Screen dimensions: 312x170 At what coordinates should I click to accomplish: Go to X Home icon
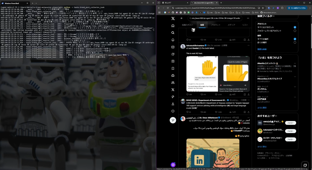click(x=173, y=26)
